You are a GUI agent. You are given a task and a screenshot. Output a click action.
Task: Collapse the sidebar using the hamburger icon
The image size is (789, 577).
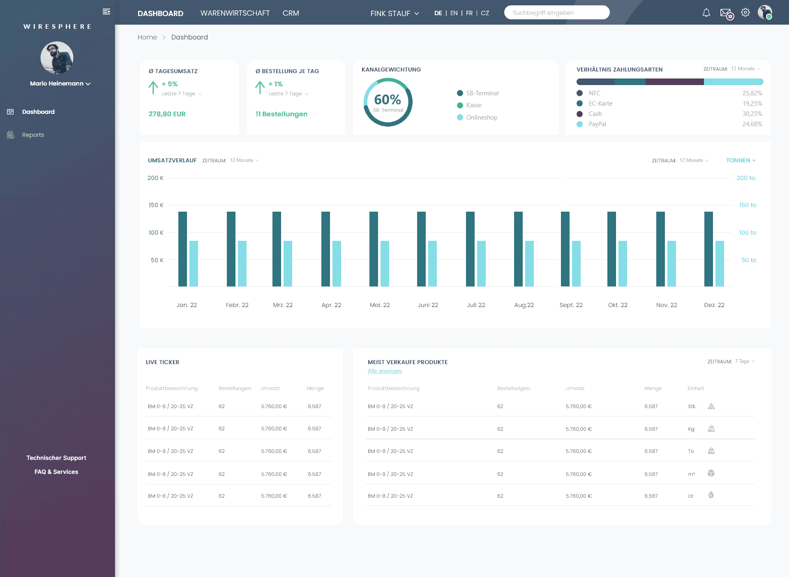click(x=106, y=12)
